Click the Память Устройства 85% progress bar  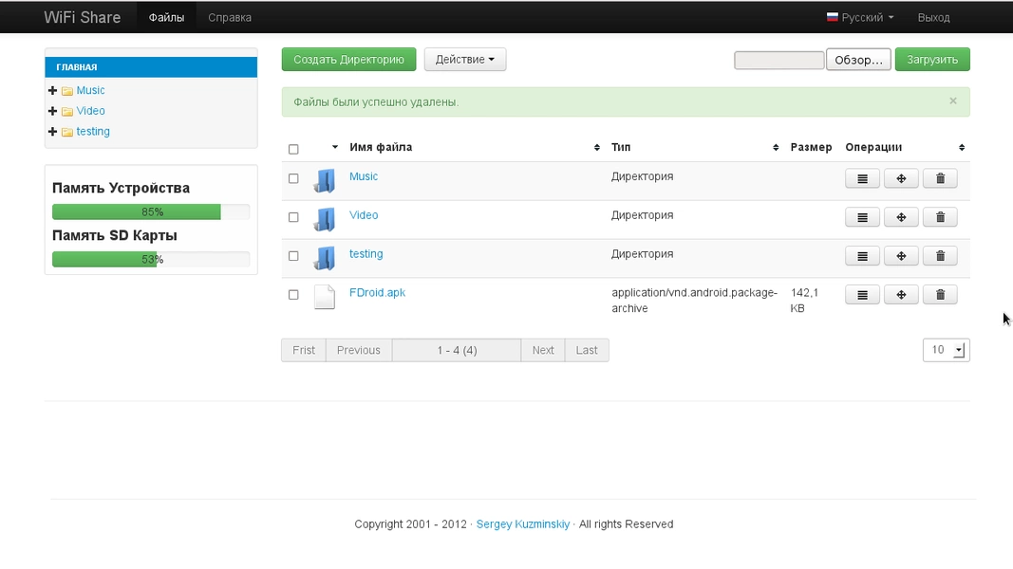pos(151,211)
